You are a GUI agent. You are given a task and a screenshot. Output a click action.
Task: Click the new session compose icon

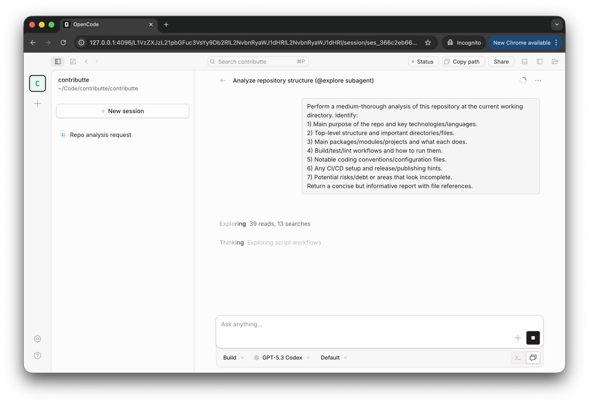(73, 62)
